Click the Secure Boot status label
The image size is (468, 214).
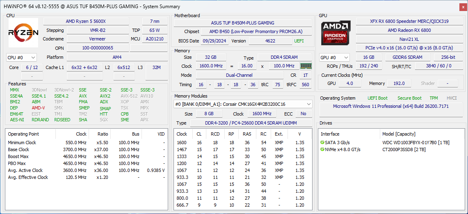[409, 98]
